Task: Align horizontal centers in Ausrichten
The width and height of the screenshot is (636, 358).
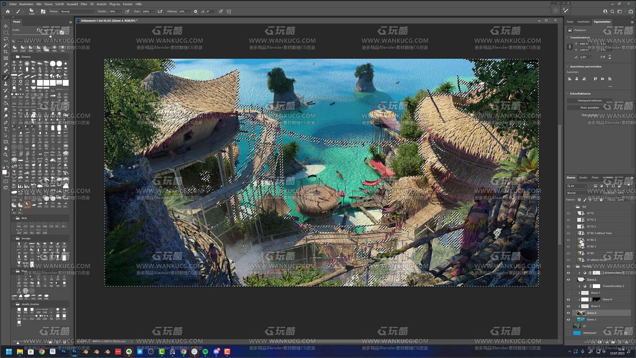Action: 577,79
